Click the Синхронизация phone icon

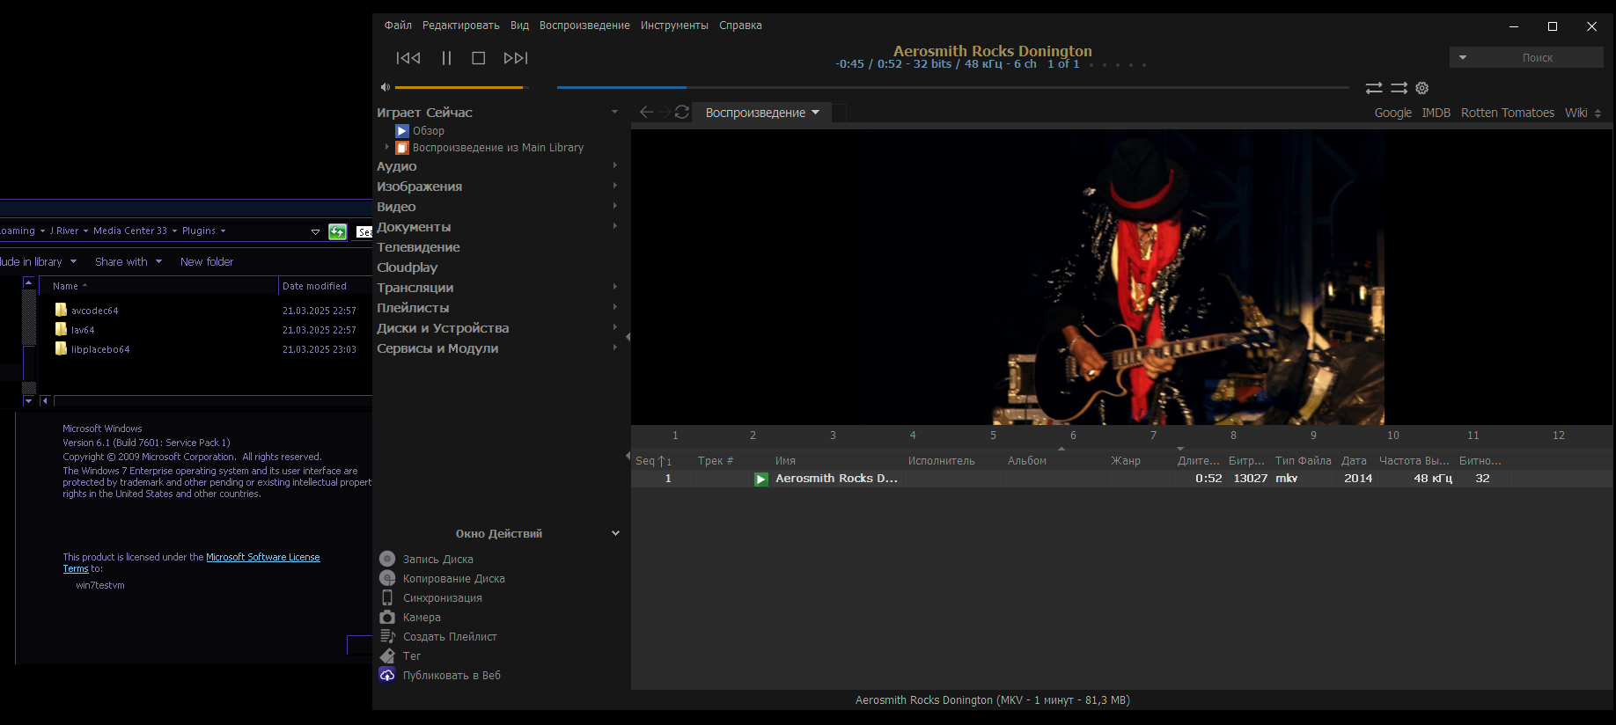[x=387, y=597]
